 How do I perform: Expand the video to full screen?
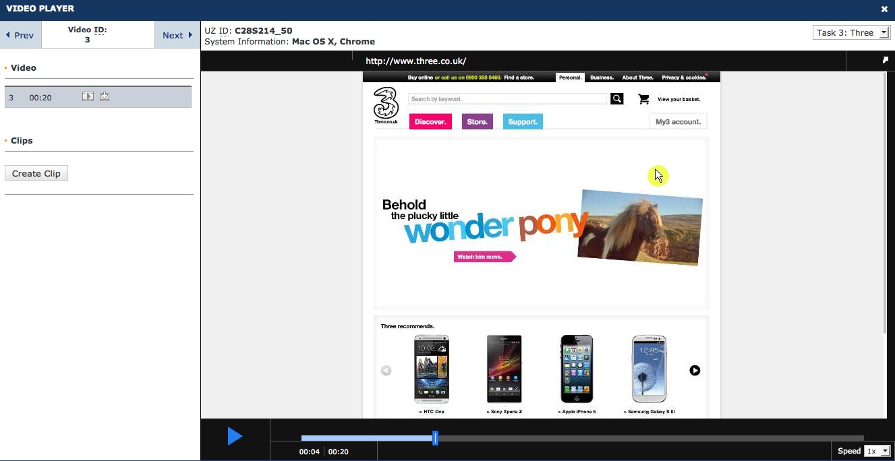886,60
